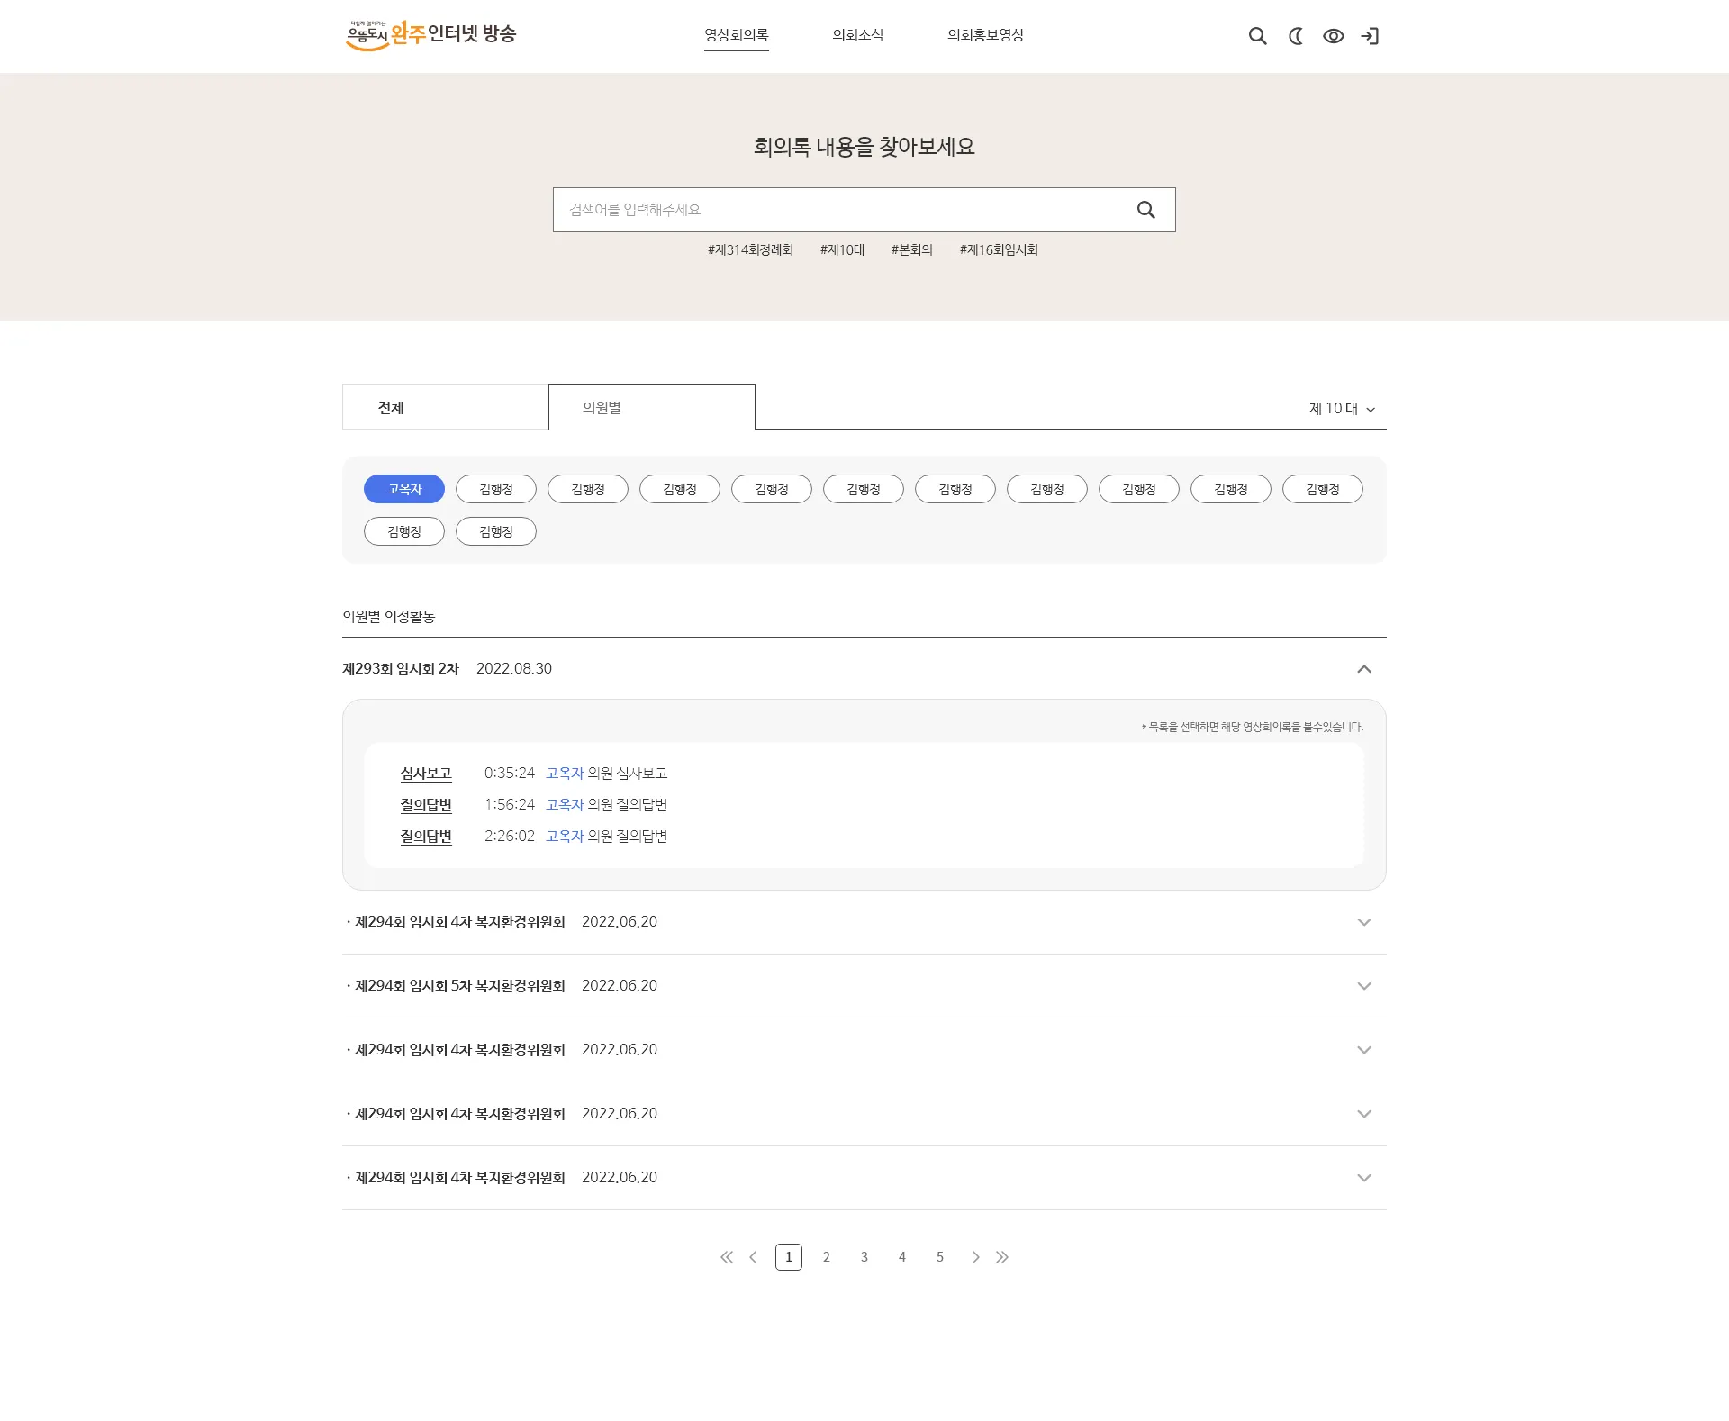
Task: Click the header search magnifier icon
Action: point(1257,36)
